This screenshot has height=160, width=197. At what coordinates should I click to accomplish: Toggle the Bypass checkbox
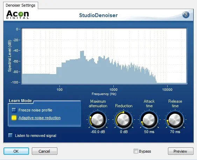tap(136, 151)
